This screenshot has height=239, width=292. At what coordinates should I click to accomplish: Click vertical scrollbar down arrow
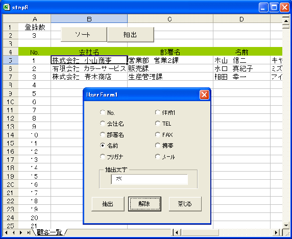(286, 225)
